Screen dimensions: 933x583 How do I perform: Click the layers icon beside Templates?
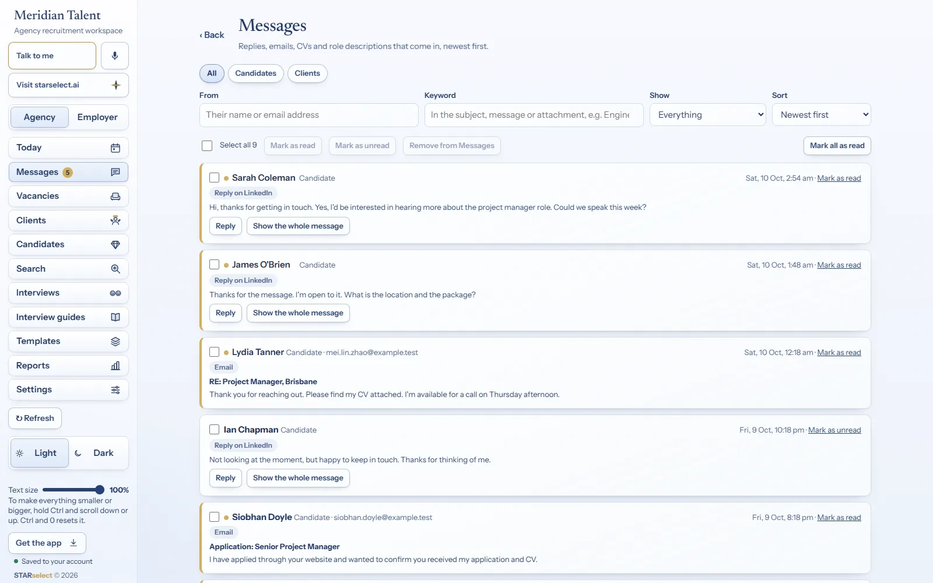[115, 342]
